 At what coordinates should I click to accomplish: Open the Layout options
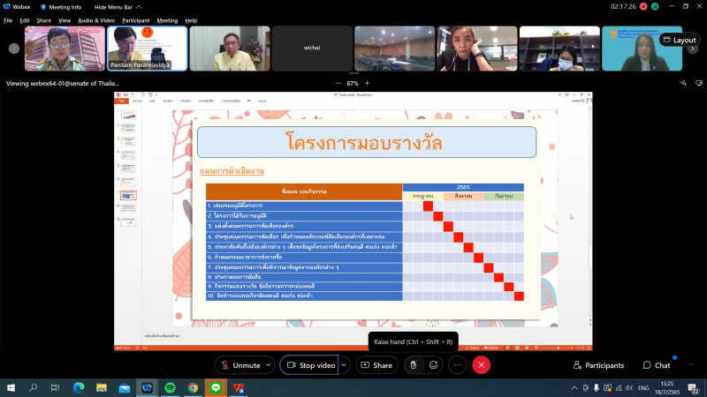(x=680, y=40)
